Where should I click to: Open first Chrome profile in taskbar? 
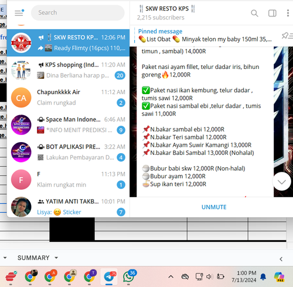[30, 276]
